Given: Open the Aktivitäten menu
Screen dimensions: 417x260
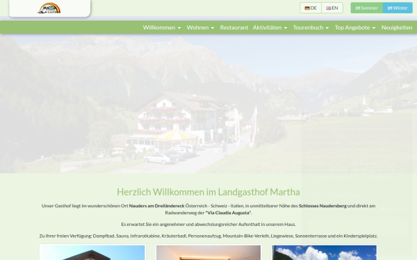Looking at the screenshot, I should [270, 28].
